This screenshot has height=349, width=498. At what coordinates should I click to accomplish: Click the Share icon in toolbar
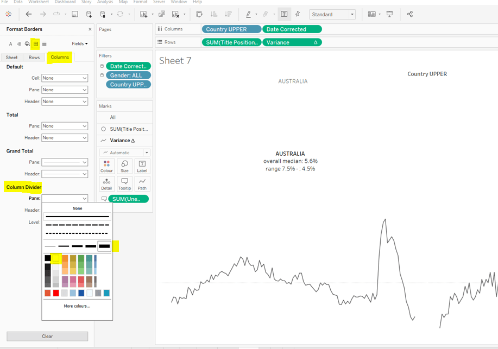tap(410, 14)
